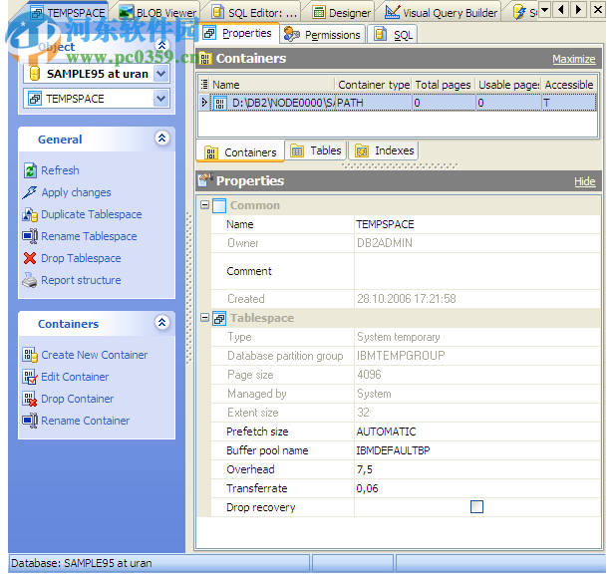Click the Hide link in Properties header

pos(584,181)
